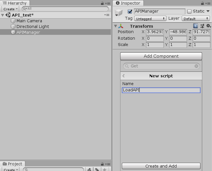Clear the Get component search
Screen dimensions: 212x171
click(196, 66)
